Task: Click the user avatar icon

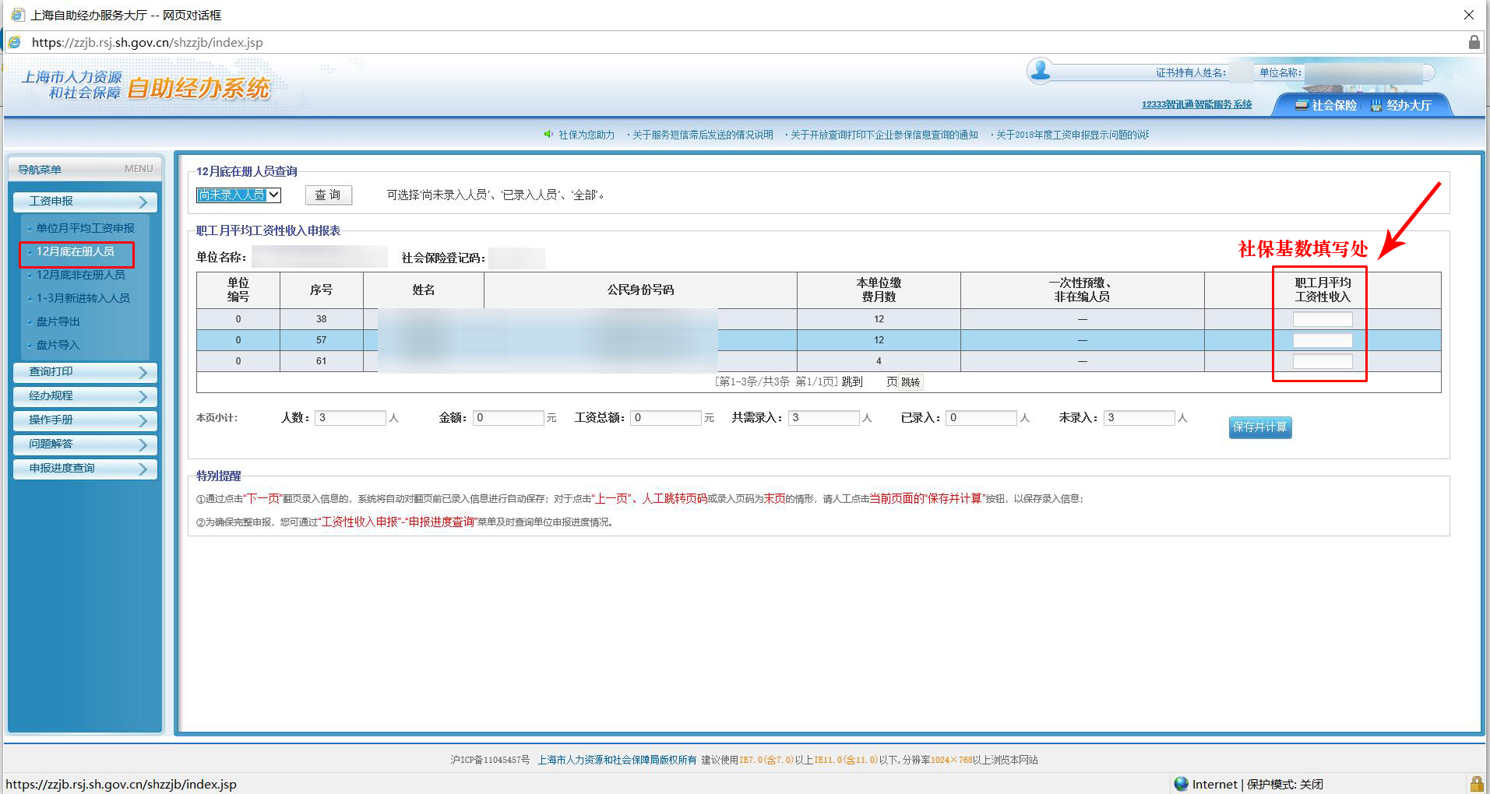Action: pos(1040,71)
